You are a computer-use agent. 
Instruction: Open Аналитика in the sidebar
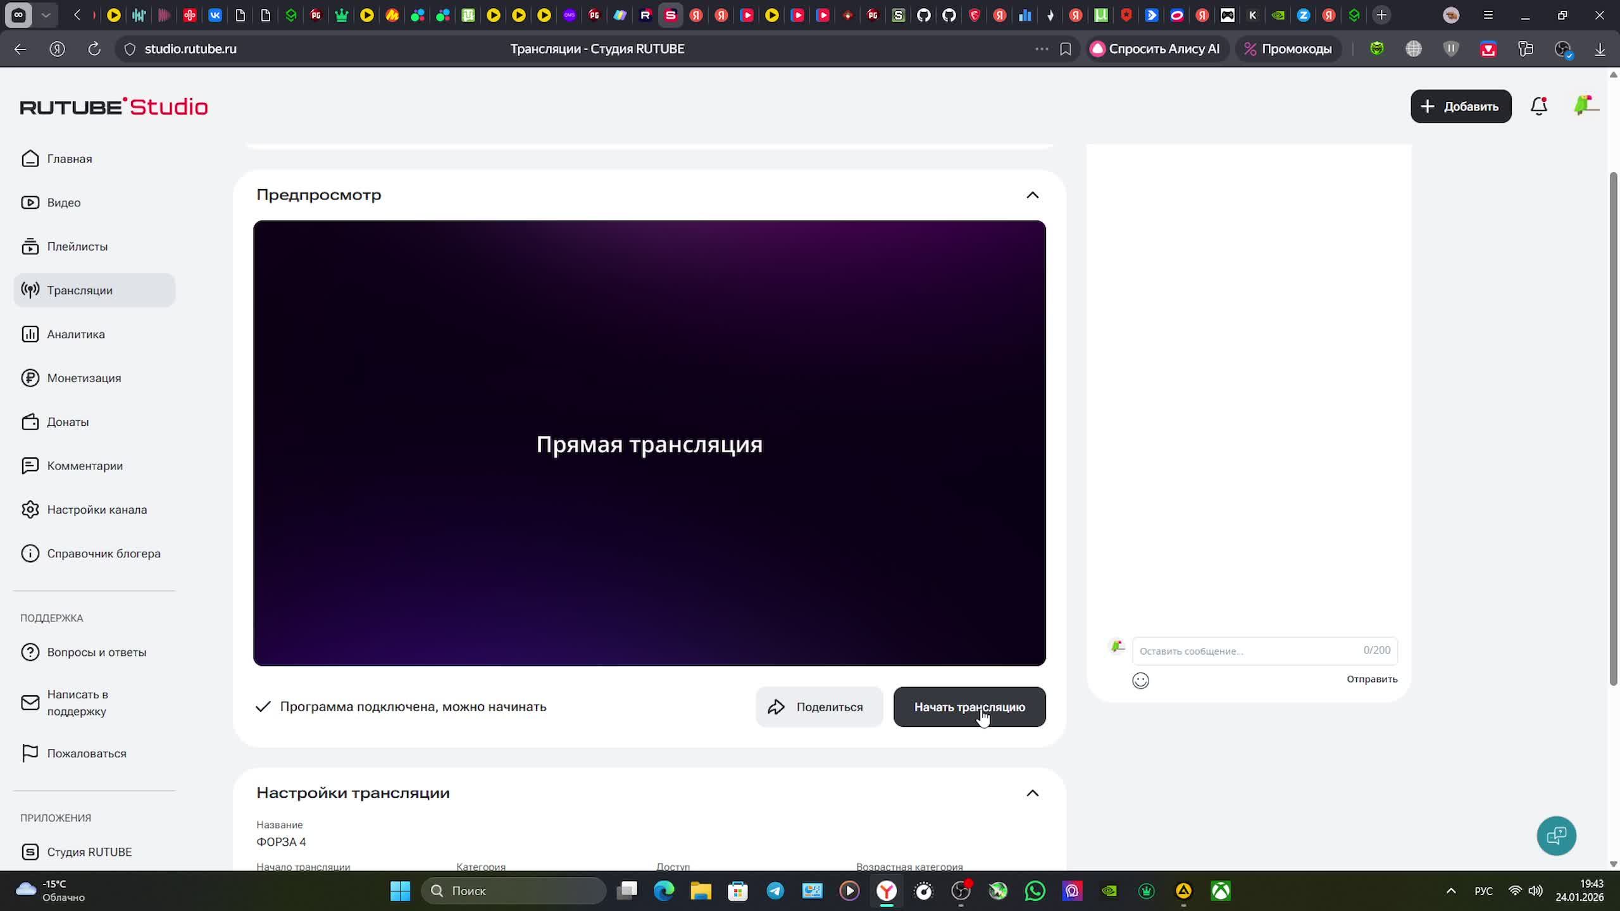click(x=75, y=334)
